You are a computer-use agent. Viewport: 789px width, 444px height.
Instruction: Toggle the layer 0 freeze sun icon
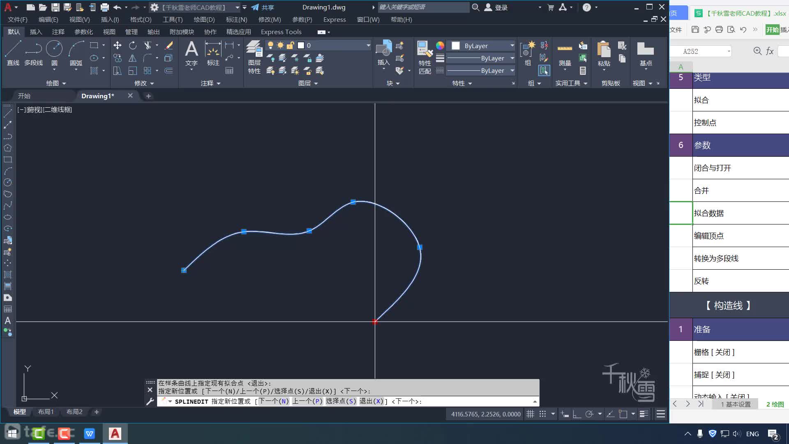pos(280,45)
